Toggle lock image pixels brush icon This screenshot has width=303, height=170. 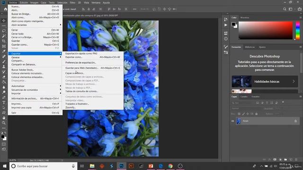pyautogui.click(x=243, y=114)
